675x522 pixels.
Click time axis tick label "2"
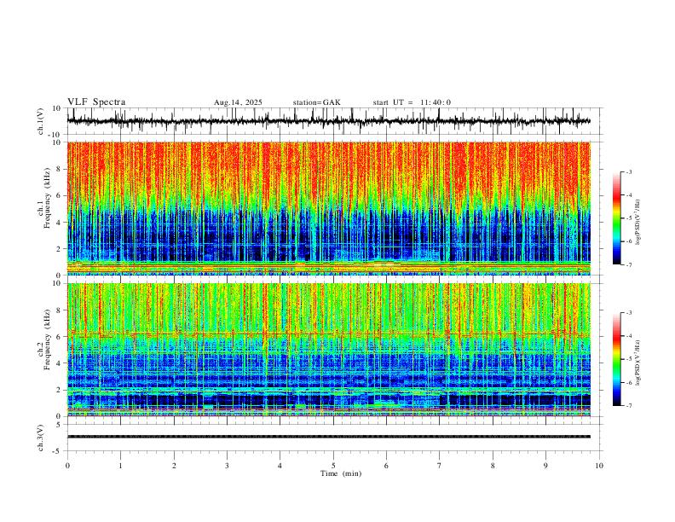coord(174,466)
